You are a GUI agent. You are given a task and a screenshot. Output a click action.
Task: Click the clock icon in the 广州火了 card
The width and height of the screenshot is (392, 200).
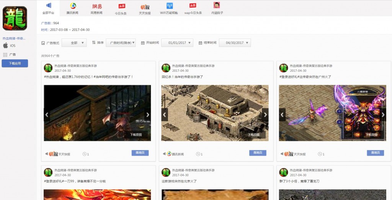[x=320, y=154]
